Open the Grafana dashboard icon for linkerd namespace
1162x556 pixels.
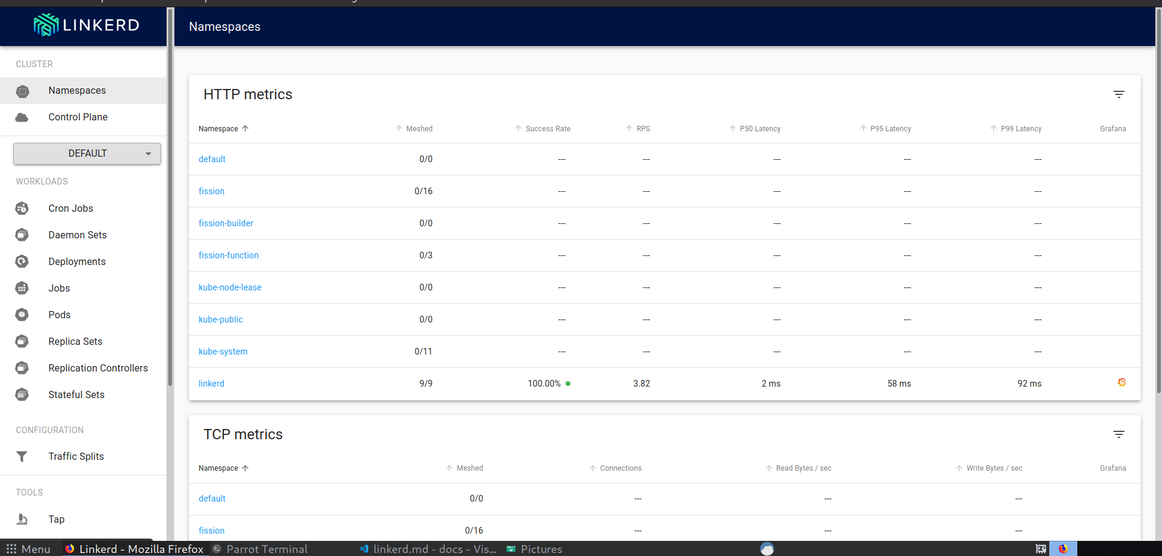click(1122, 382)
